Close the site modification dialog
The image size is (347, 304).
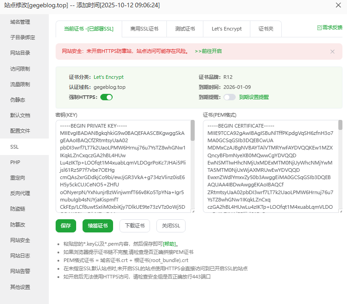[338, 5]
